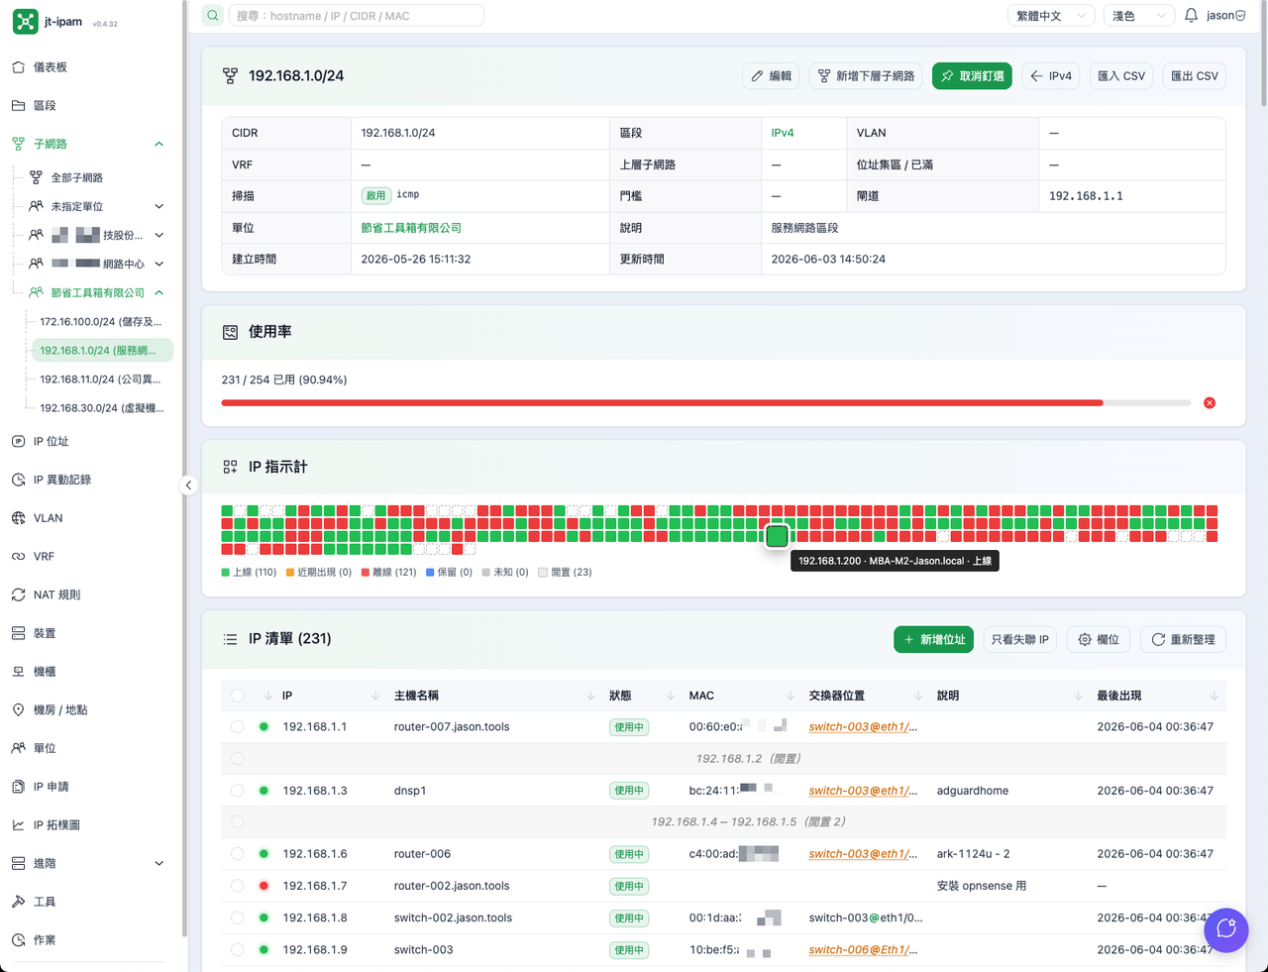Click 取消釘選 unpin button

click(972, 76)
